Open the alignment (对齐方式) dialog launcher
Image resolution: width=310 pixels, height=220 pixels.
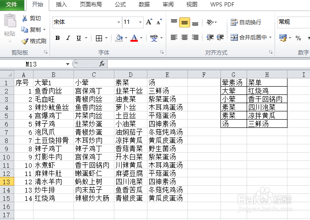pyautogui.click(x=271, y=52)
